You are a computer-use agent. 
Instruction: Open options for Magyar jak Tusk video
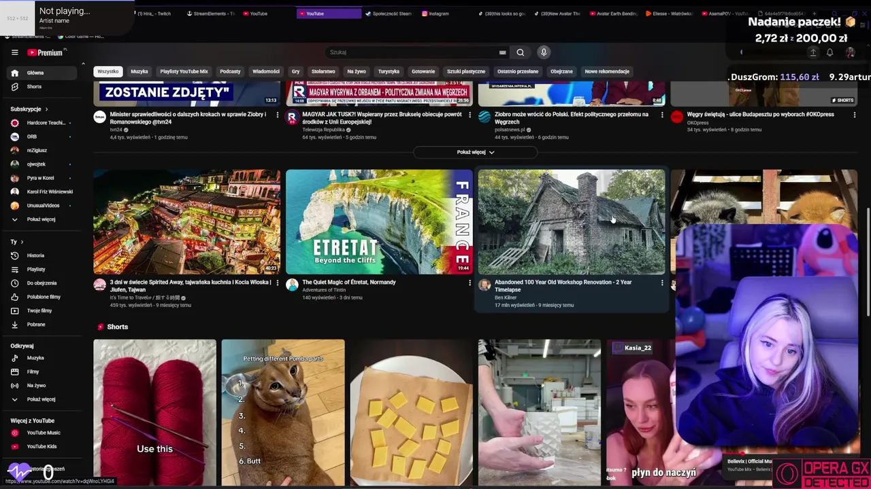tap(470, 115)
